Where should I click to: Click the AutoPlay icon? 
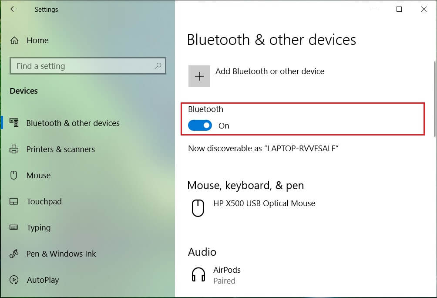[x=14, y=280]
